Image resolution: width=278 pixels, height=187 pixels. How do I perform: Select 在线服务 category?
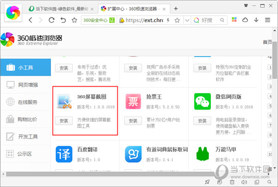[25, 102]
